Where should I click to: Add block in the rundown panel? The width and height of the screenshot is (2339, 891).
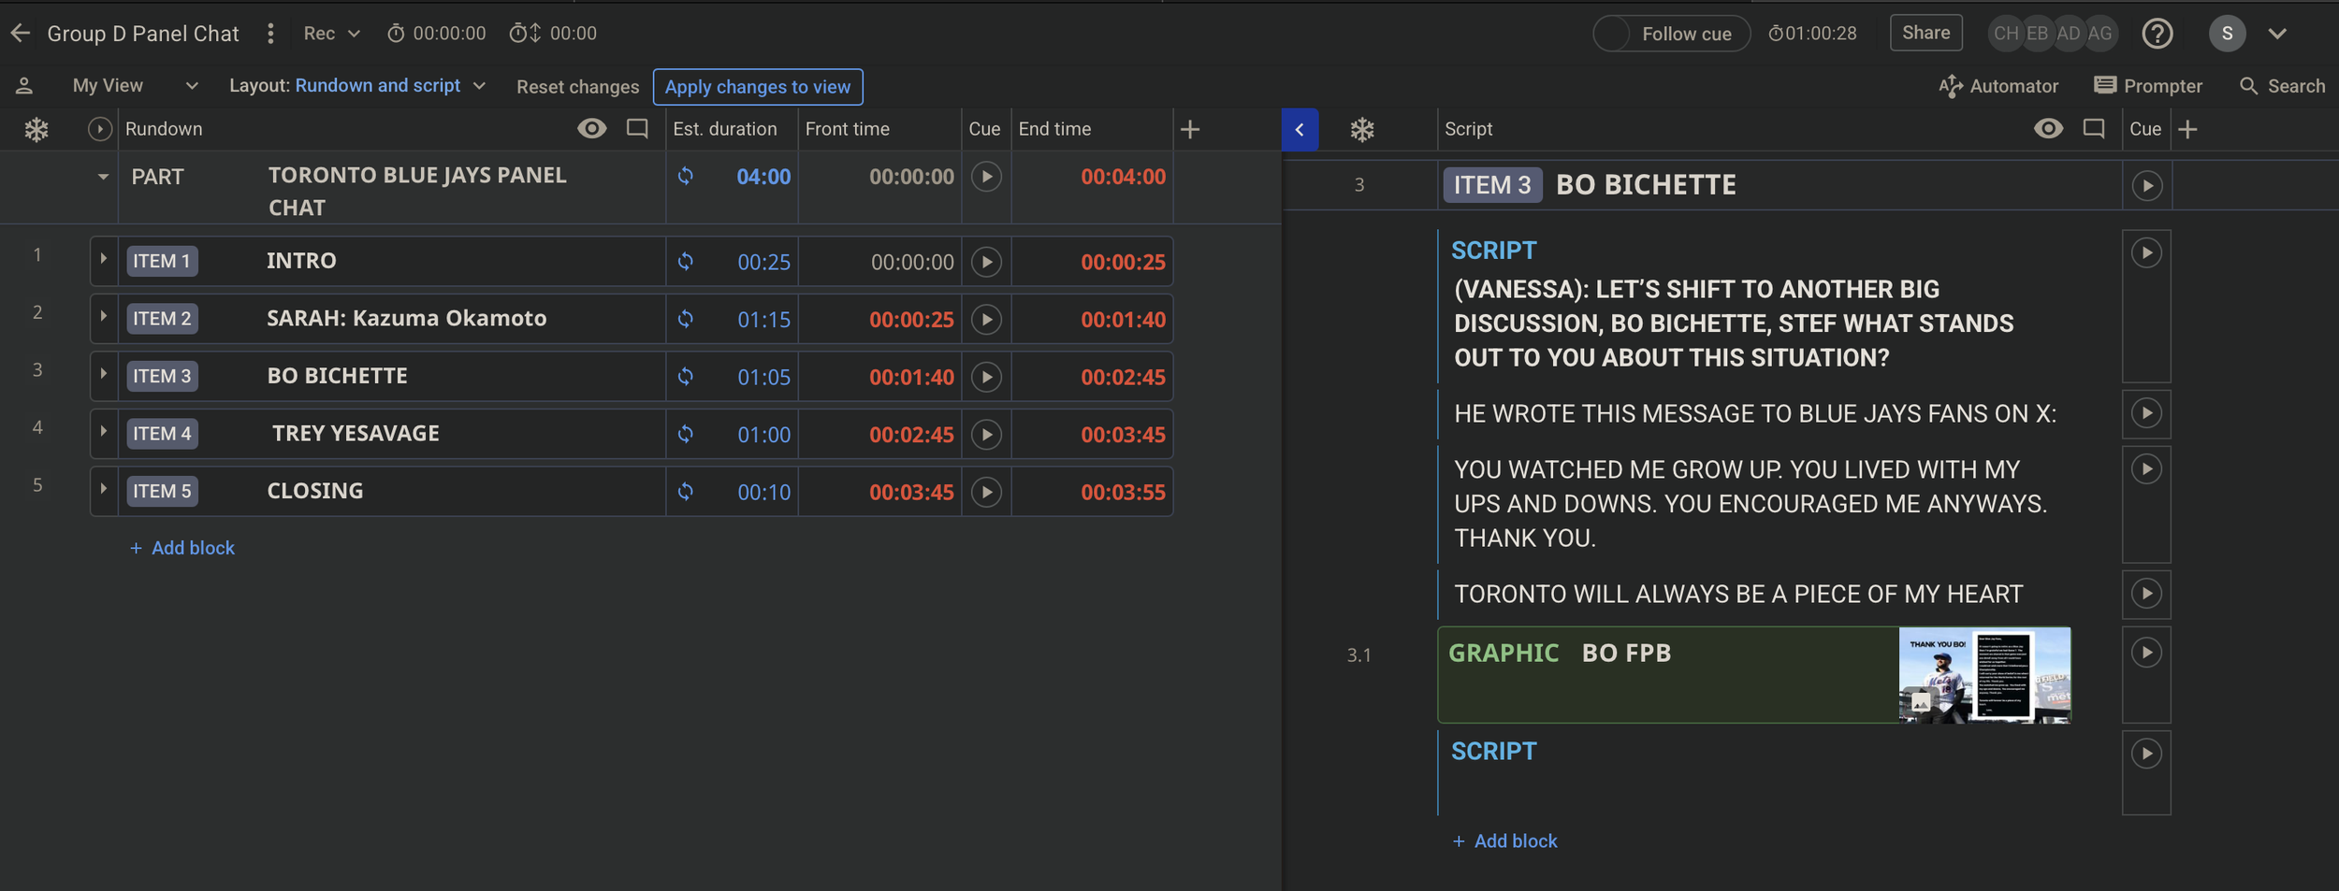[x=182, y=548]
